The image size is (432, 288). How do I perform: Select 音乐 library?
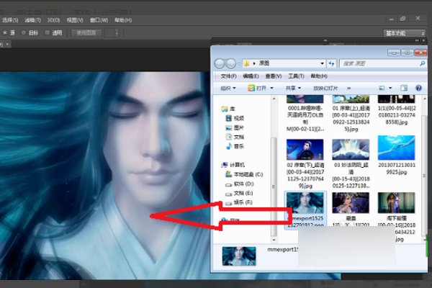coord(235,146)
